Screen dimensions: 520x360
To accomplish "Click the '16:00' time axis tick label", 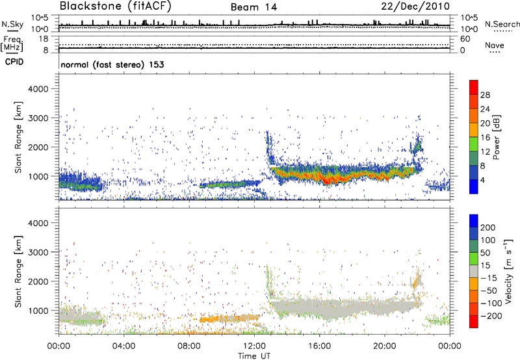I will (319, 346).
